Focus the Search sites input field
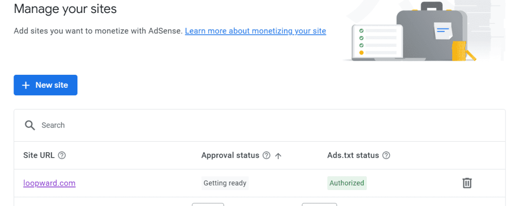This screenshot has height=206, width=511. pos(200,125)
